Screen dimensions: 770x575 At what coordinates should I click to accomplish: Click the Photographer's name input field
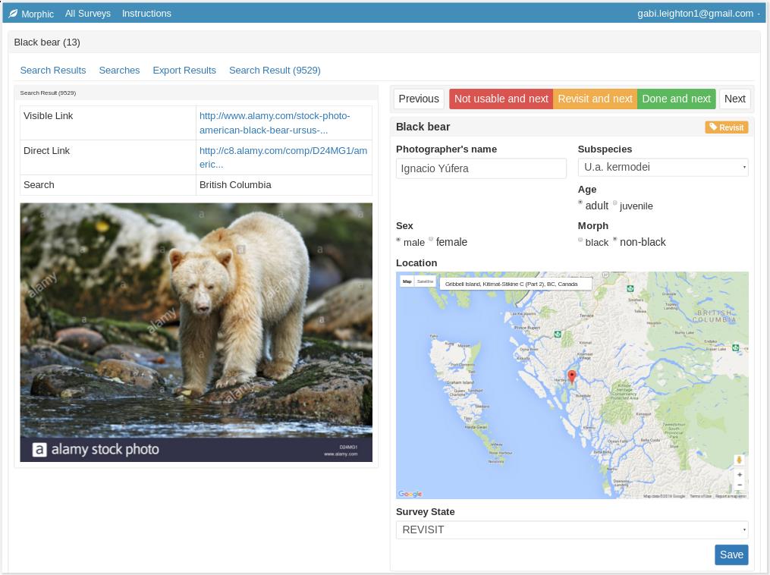click(x=481, y=168)
